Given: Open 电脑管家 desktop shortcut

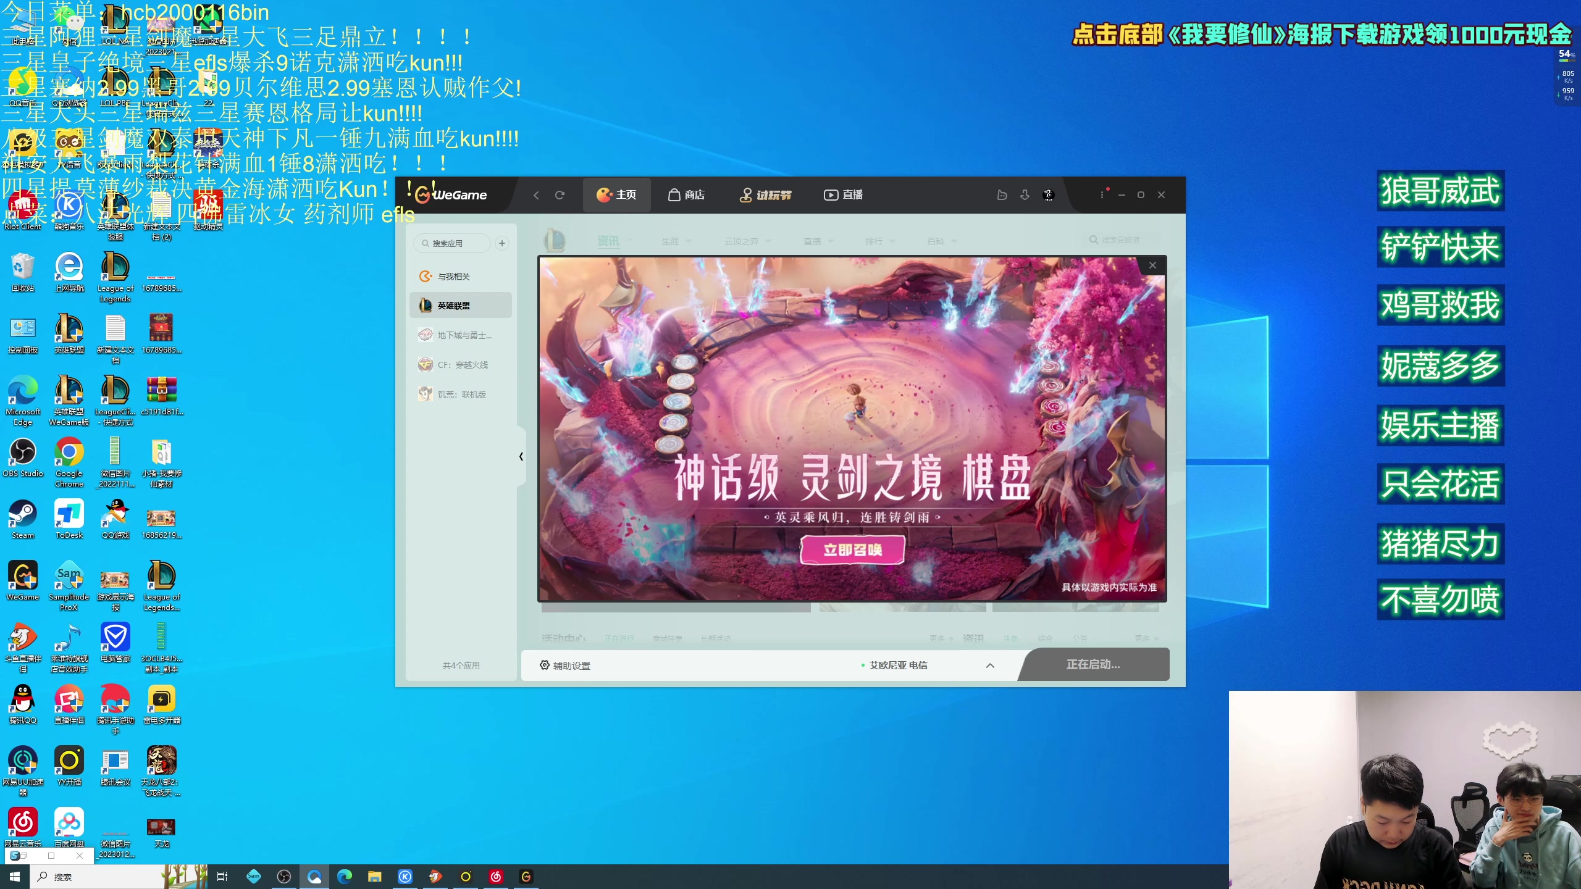Looking at the screenshot, I should coord(115,643).
